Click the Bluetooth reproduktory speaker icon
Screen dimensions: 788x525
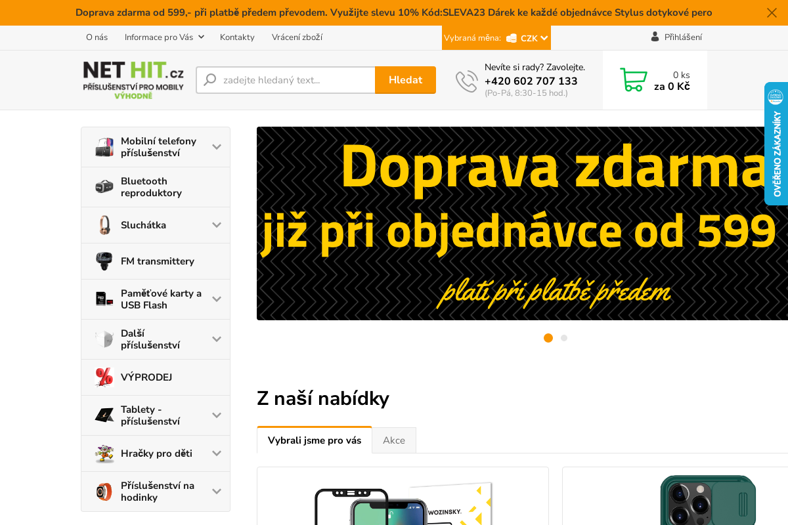[103, 186]
